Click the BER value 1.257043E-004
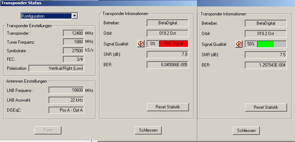The image size is (295, 142). tap(266, 65)
